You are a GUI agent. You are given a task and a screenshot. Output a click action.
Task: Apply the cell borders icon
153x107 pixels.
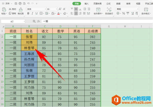pyautogui.click(x=41, y=13)
